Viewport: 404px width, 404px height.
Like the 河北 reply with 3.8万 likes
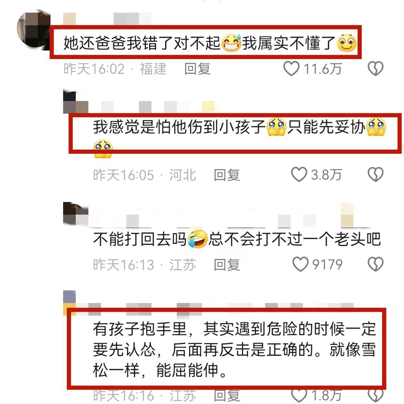click(299, 174)
